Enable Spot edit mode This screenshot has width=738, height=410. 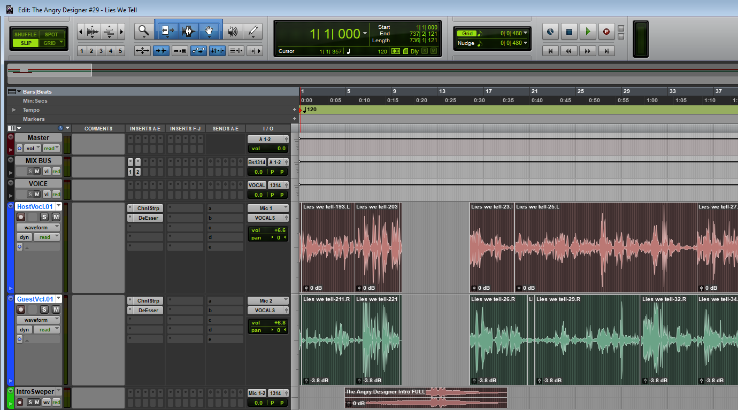tap(52, 35)
